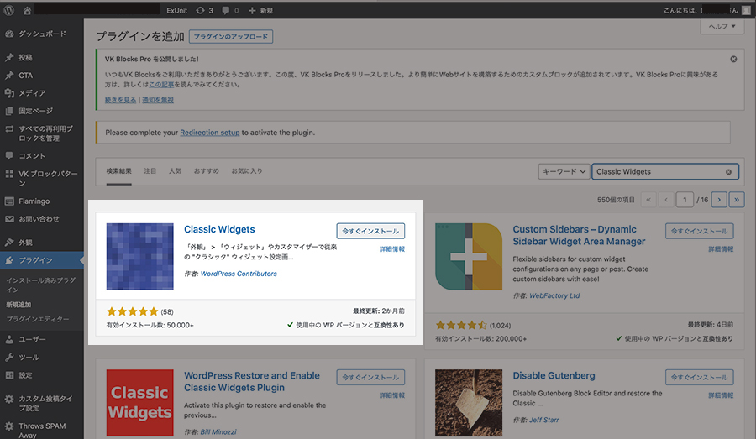Open ExUnit menu in admin bar
Screen dimensions: 756x439
[177, 10]
